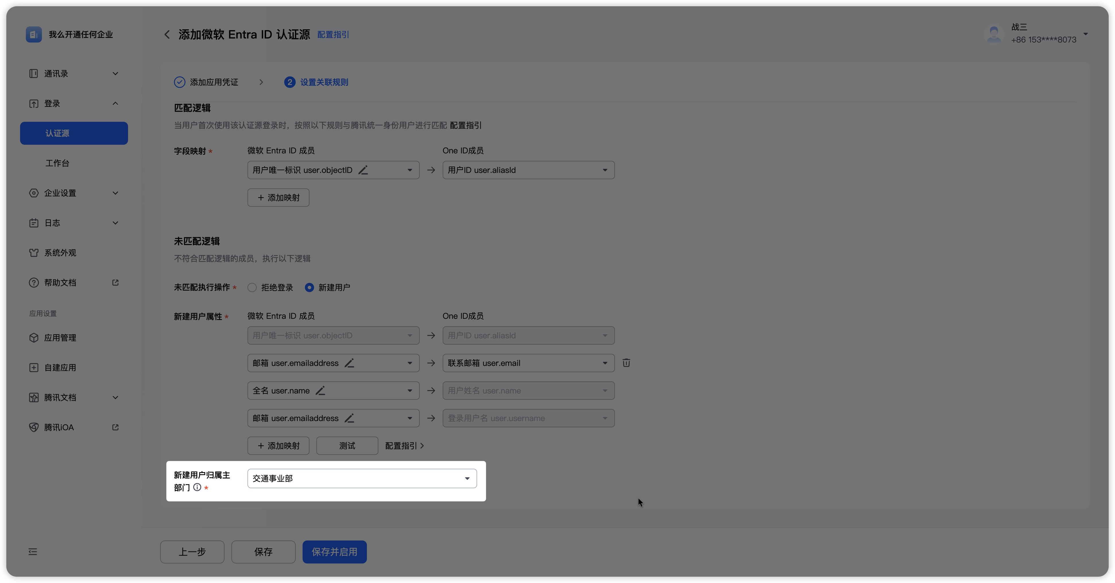The height and width of the screenshot is (583, 1115).
Task: Select the 拒绝登录 radio option
Action: tap(252, 287)
